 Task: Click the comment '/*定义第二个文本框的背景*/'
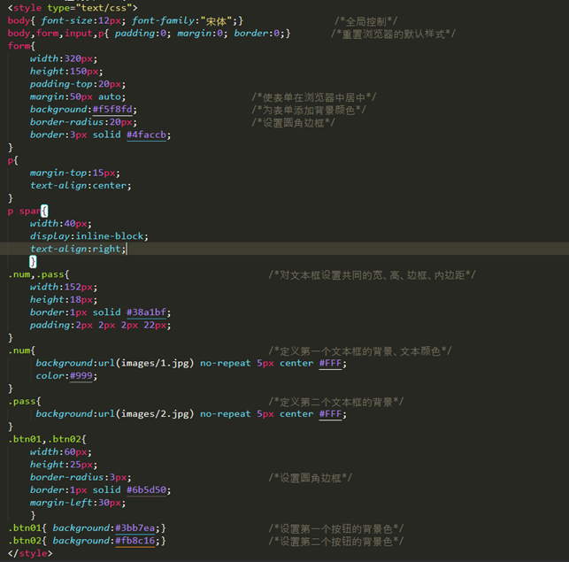336,402
